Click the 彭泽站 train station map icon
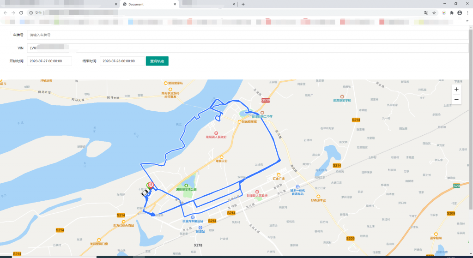473x258 pixels. [200, 228]
